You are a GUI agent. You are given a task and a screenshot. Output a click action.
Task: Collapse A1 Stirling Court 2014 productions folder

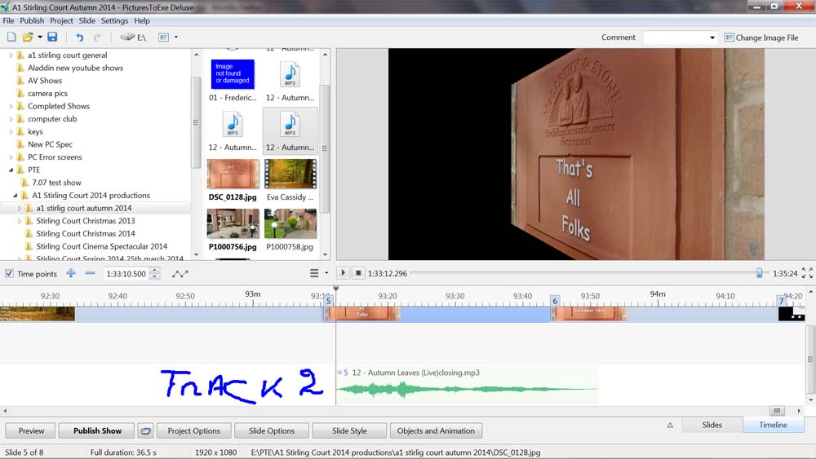click(15, 196)
